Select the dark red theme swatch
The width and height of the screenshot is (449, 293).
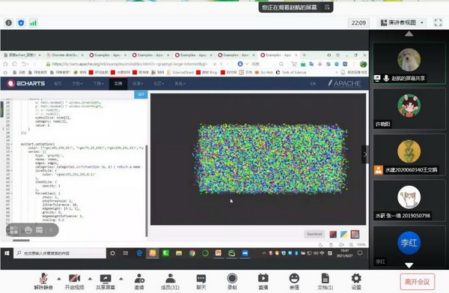(333, 235)
